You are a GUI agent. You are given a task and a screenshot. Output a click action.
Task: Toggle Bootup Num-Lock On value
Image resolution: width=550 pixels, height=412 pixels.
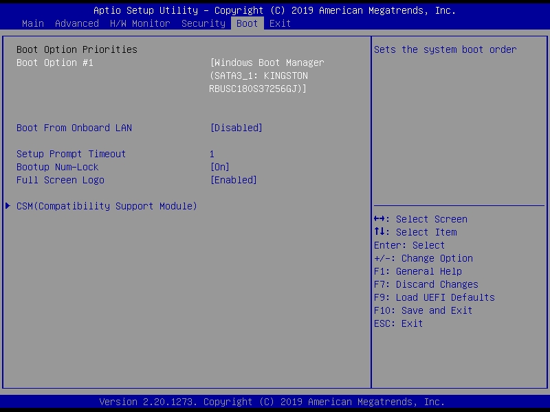coord(219,167)
